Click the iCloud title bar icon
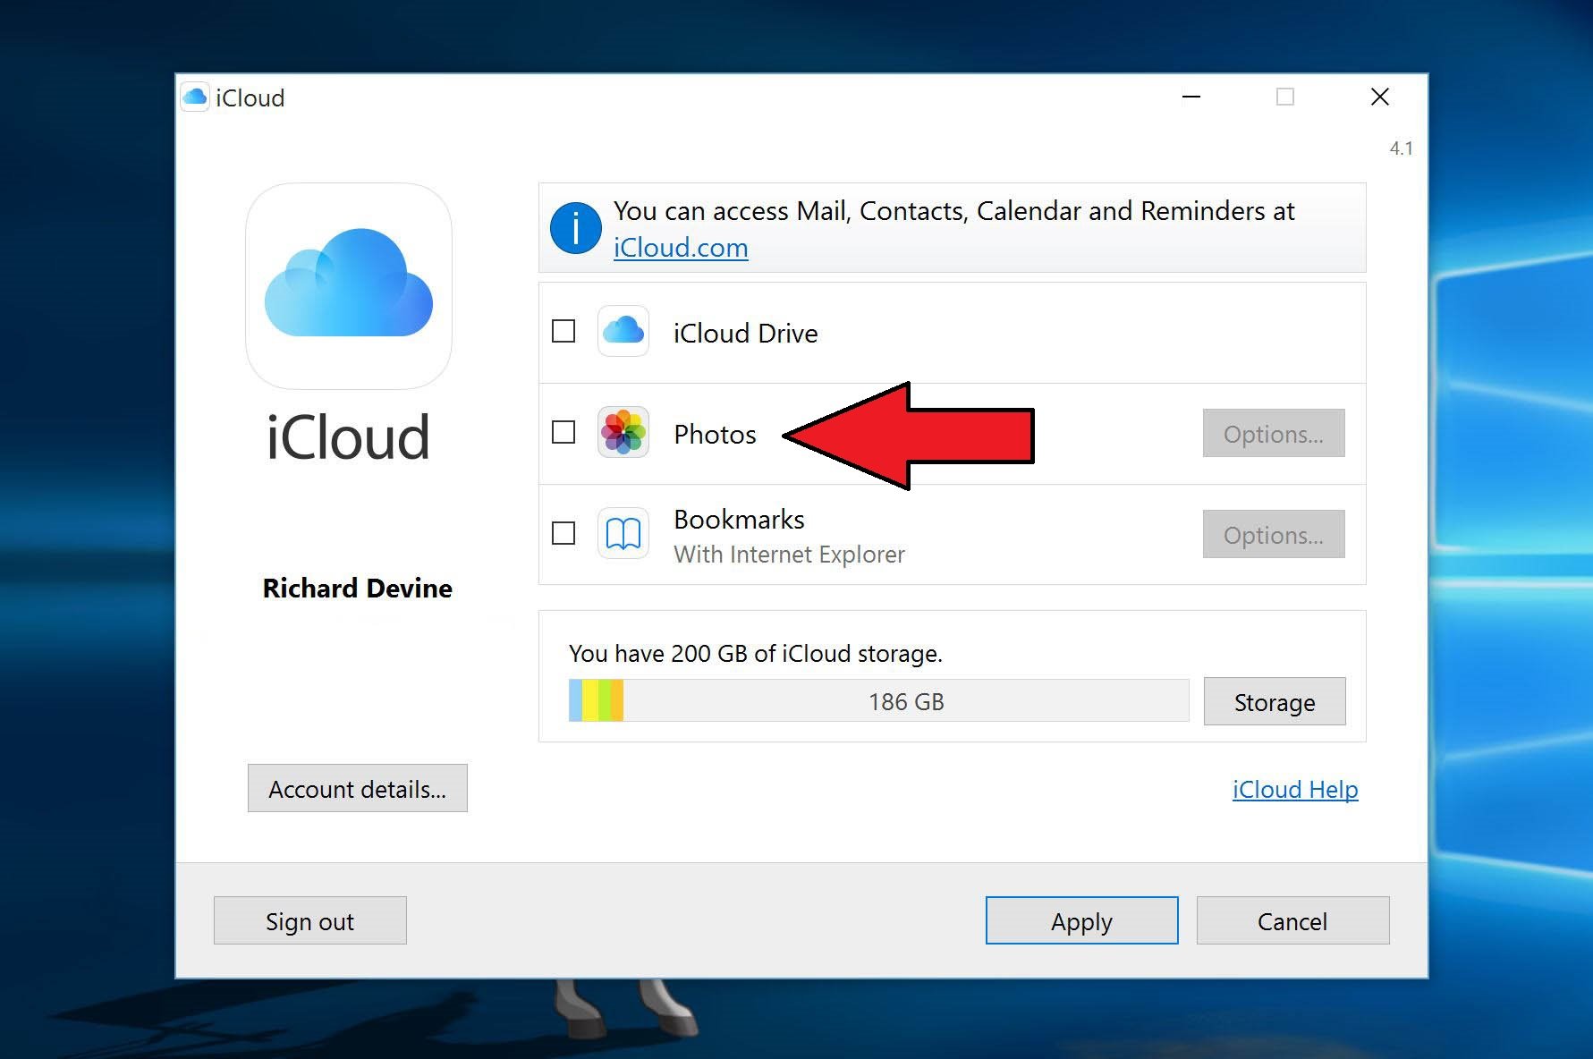The height and width of the screenshot is (1059, 1593). tap(194, 97)
